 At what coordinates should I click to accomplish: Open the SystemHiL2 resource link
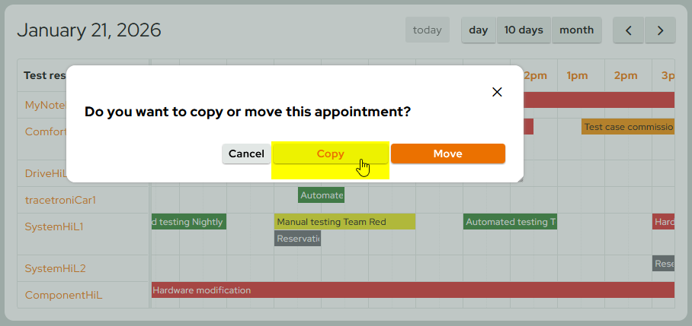[x=55, y=268]
